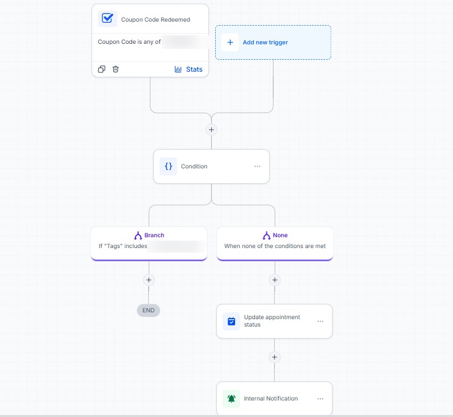This screenshot has width=453, height=417.
Task: Click Add new trigger
Action: 273,43
